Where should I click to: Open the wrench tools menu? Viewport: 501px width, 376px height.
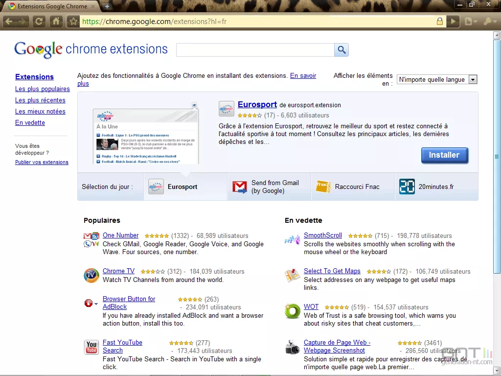pyautogui.click(x=489, y=22)
